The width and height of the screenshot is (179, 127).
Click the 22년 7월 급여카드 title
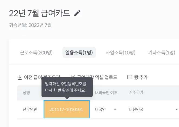pos(40,13)
